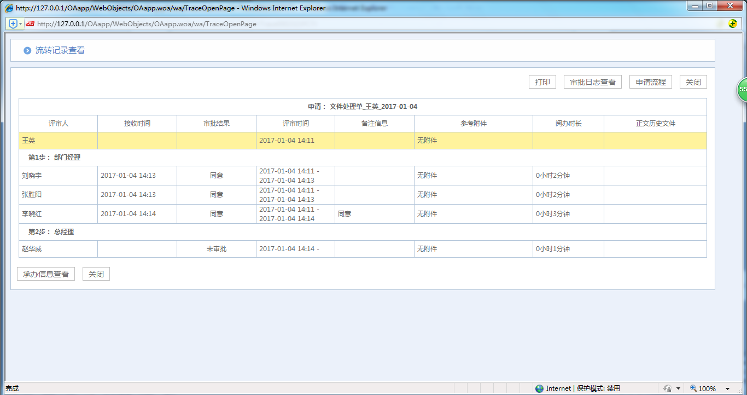Viewport: 747px width, 395px height.
Task: Open 审批日志查看 log view
Action: coord(593,82)
